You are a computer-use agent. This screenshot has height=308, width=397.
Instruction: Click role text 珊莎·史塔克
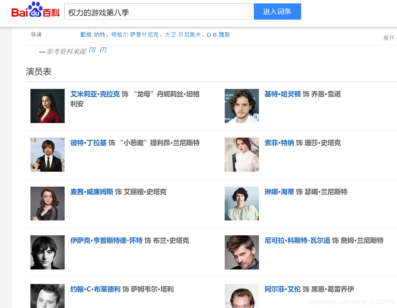[x=323, y=143]
